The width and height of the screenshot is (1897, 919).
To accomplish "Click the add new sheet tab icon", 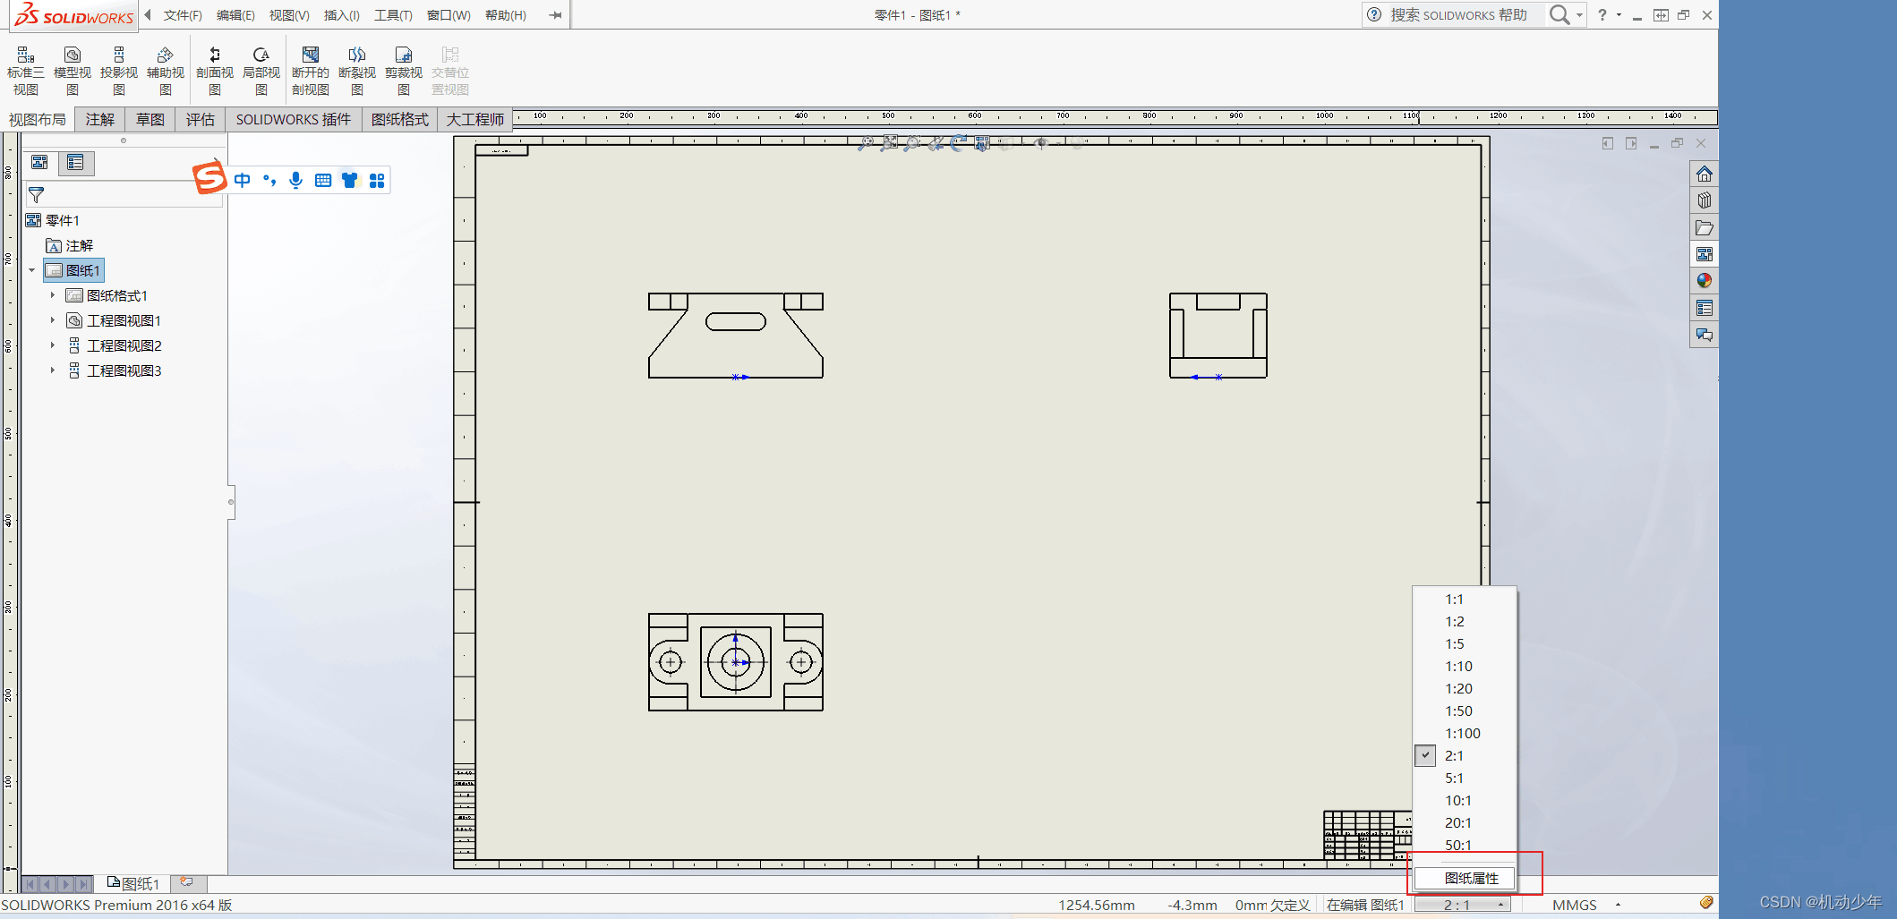I will tap(186, 882).
